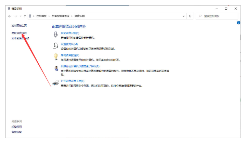Image resolution: width=244 pixels, height=141 pixels.
Task: Open the blue help question mark
Action: [239, 23]
